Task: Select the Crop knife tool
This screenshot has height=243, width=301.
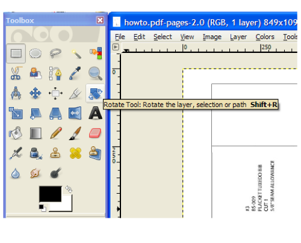Action: [x=75, y=94]
